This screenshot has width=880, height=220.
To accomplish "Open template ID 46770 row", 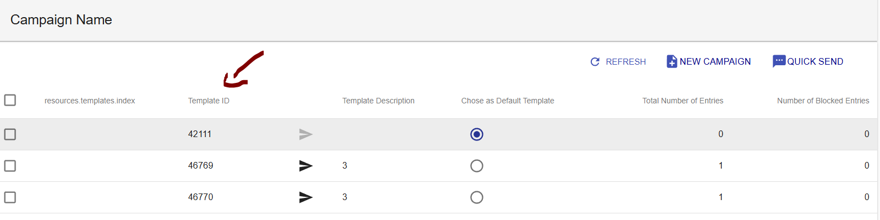I will (440, 197).
